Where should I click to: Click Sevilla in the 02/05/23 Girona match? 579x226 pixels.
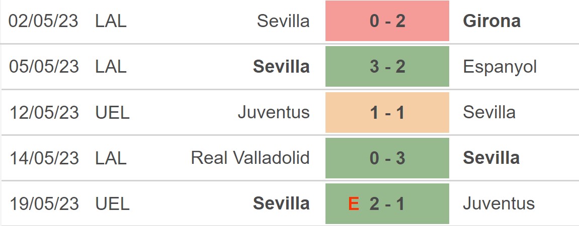tap(283, 21)
